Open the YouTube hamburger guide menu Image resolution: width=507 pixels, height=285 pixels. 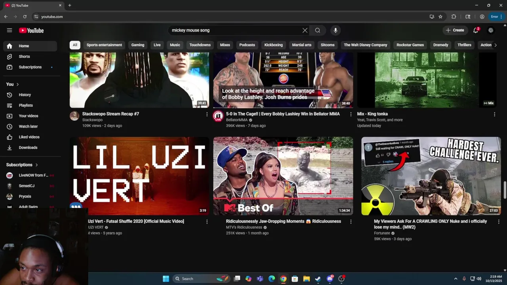10,30
